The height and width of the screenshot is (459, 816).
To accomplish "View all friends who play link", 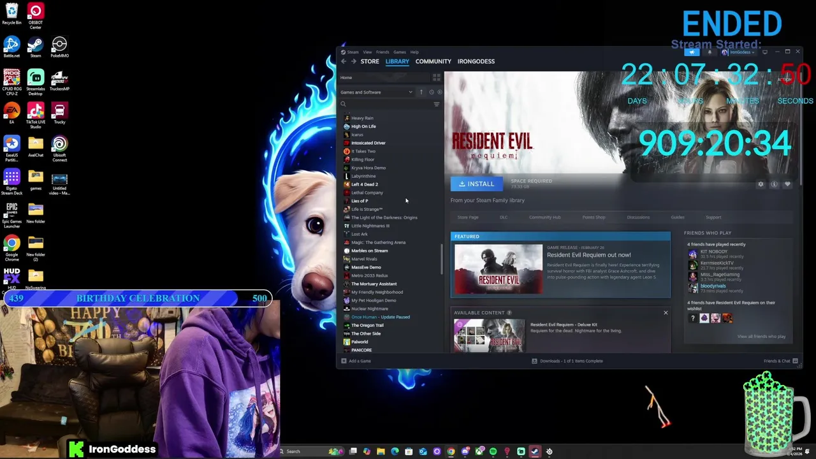I will click(761, 337).
